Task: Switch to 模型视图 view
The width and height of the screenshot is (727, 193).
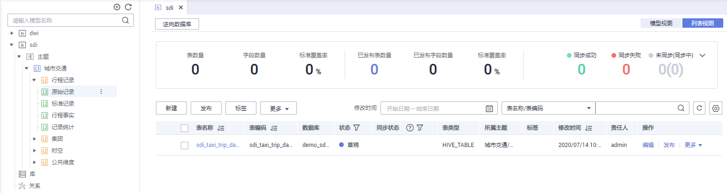Action: click(661, 23)
